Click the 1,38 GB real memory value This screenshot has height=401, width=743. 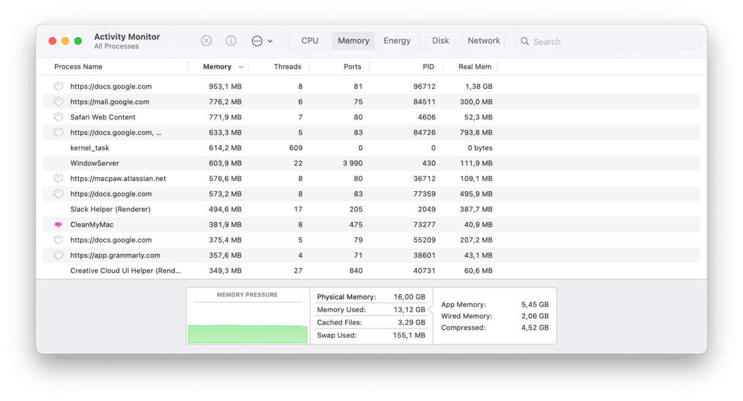[x=478, y=87]
